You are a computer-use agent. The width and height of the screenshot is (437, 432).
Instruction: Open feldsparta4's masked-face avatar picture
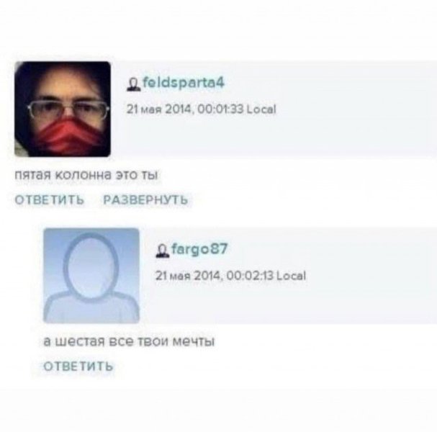[x=63, y=109]
